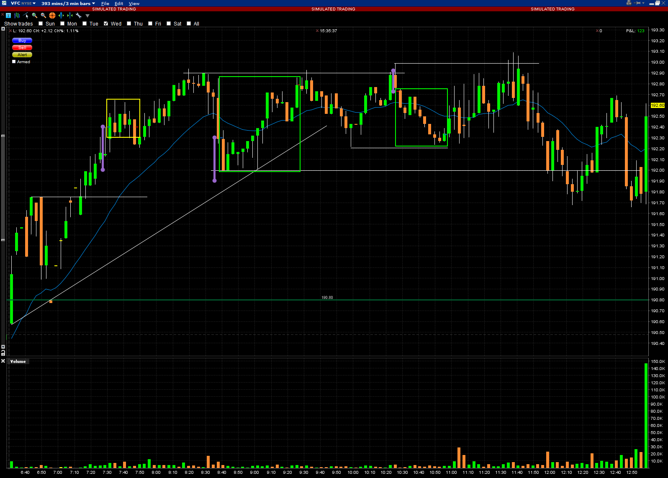This screenshot has height=478, width=668.
Task: Select the text annotation tool (T icon)
Action: [x=8, y=15]
